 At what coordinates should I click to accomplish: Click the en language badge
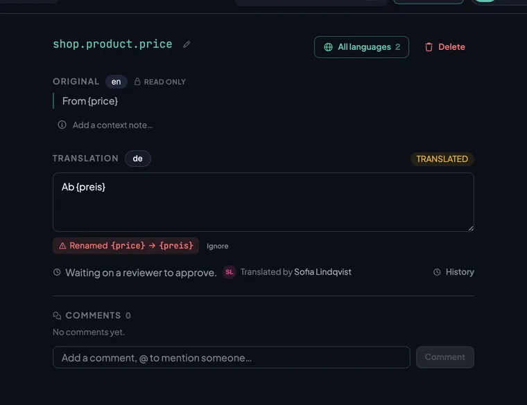click(116, 82)
